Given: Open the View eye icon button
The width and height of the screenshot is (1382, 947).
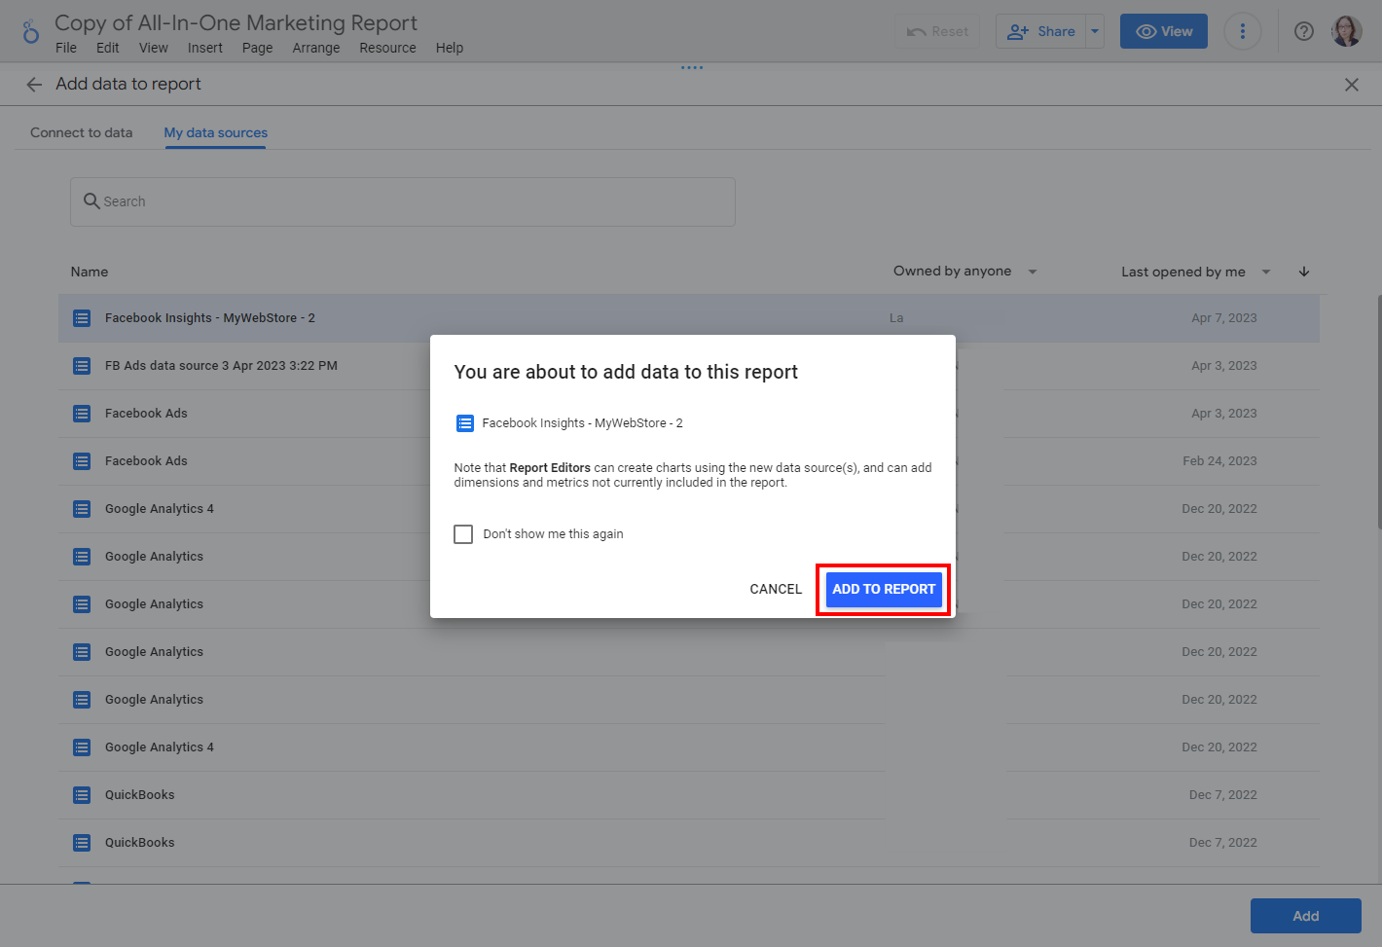Looking at the screenshot, I should point(1163,30).
